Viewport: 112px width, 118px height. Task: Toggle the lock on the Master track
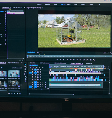point(33,89)
